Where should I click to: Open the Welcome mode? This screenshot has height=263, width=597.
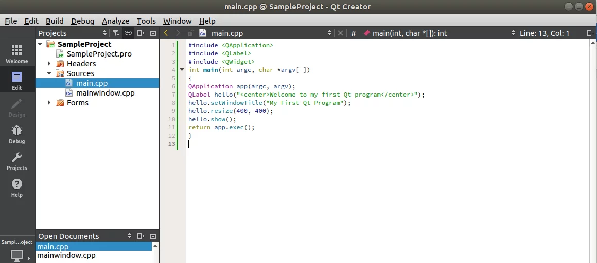pos(17,54)
